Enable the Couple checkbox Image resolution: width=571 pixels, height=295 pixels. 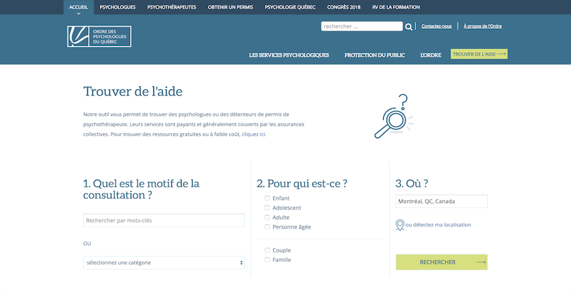coord(267,250)
